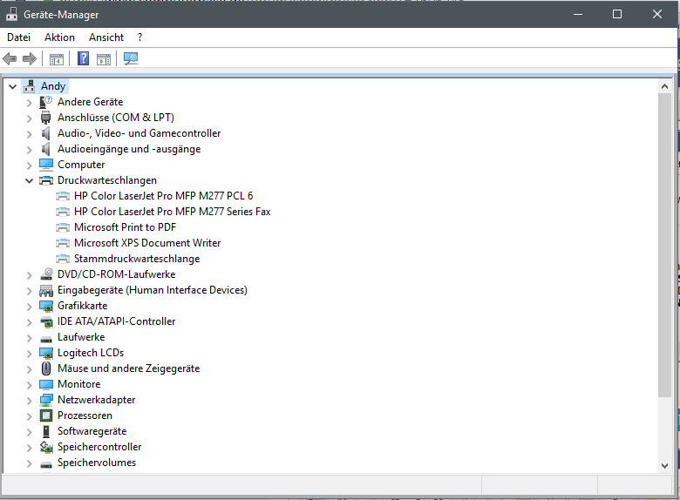The width and height of the screenshot is (680, 500).
Task: Click the Speichercontroller icon
Action: click(46, 447)
